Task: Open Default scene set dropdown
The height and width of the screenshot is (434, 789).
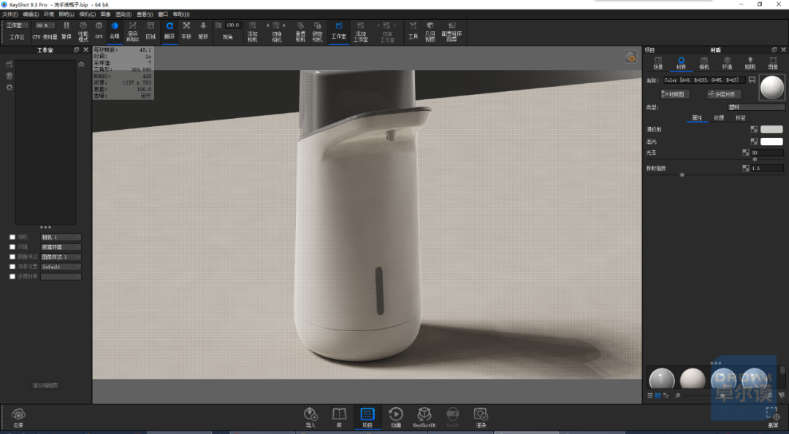Action: pos(61,267)
